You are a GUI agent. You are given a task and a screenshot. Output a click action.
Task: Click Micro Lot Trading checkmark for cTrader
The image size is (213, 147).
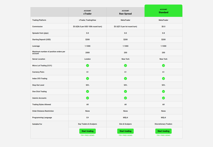point(88,66)
